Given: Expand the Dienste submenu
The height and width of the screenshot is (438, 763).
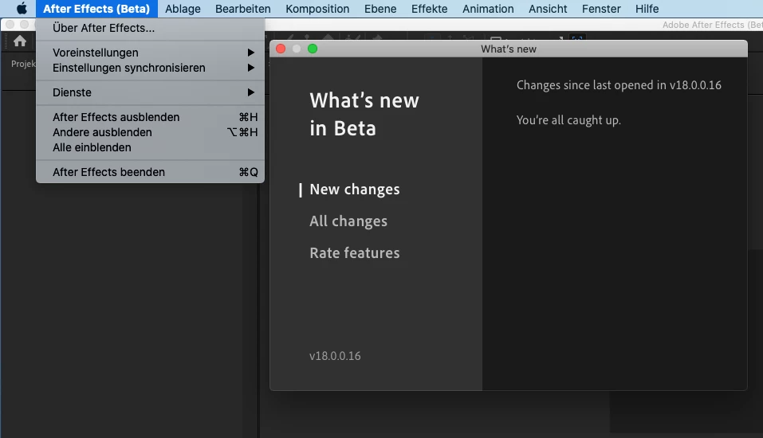Looking at the screenshot, I should pos(151,92).
